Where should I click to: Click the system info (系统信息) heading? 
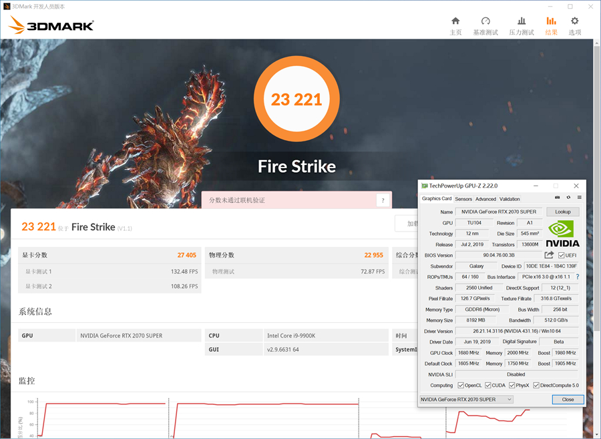point(35,312)
